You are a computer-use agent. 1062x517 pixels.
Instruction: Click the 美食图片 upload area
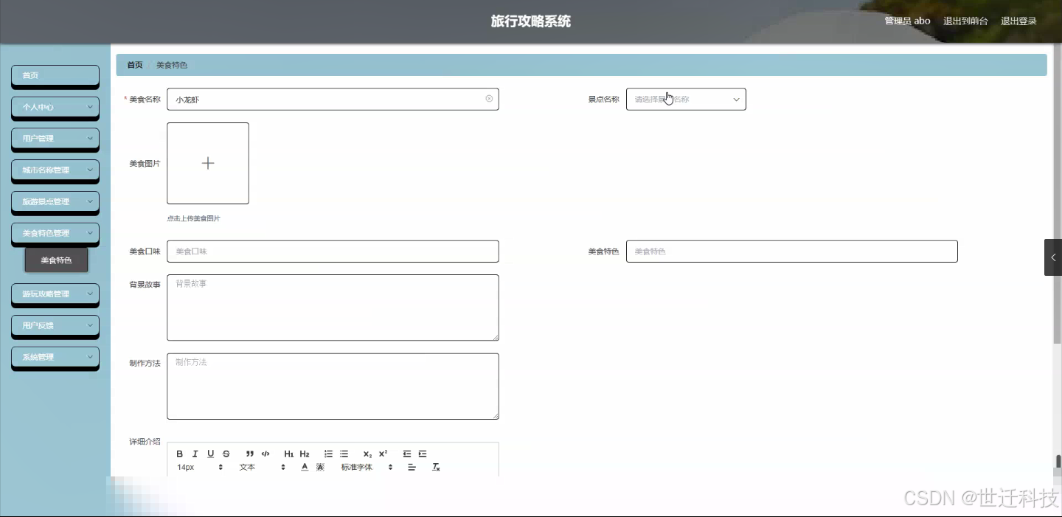pos(208,163)
